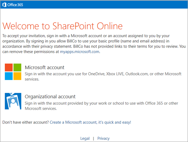
Task: Click the yellow square of Microsoft logo
Action: pos(17,76)
